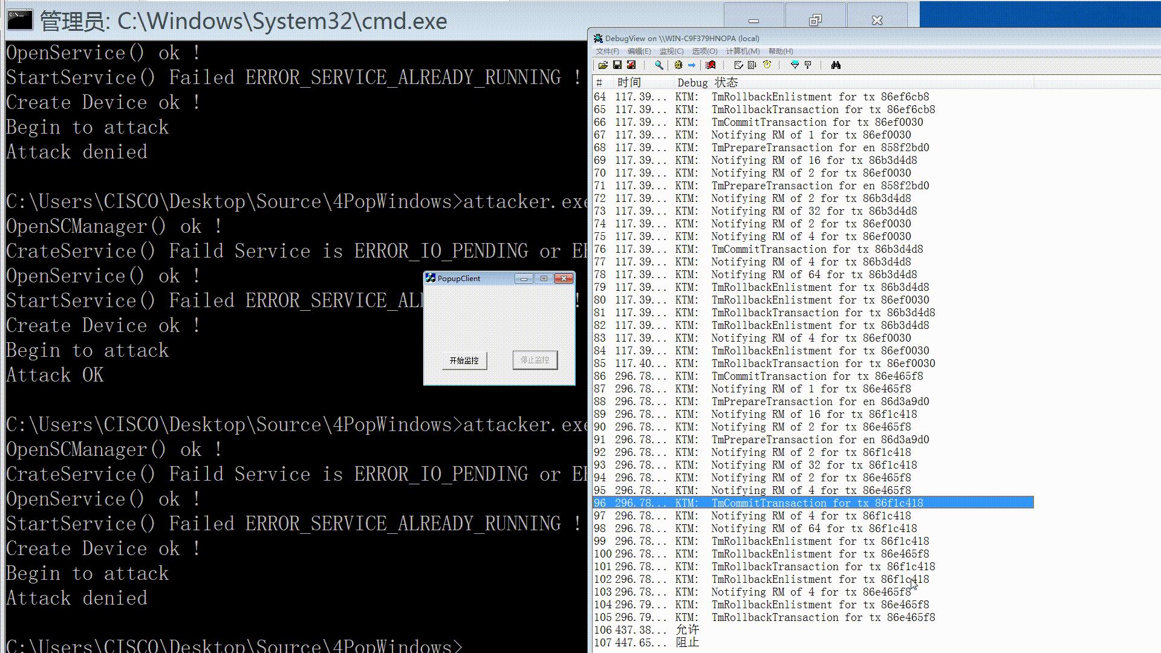Toggle Capture Kernel gear icon
This screenshot has width=1161, height=653.
(x=678, y=65)
